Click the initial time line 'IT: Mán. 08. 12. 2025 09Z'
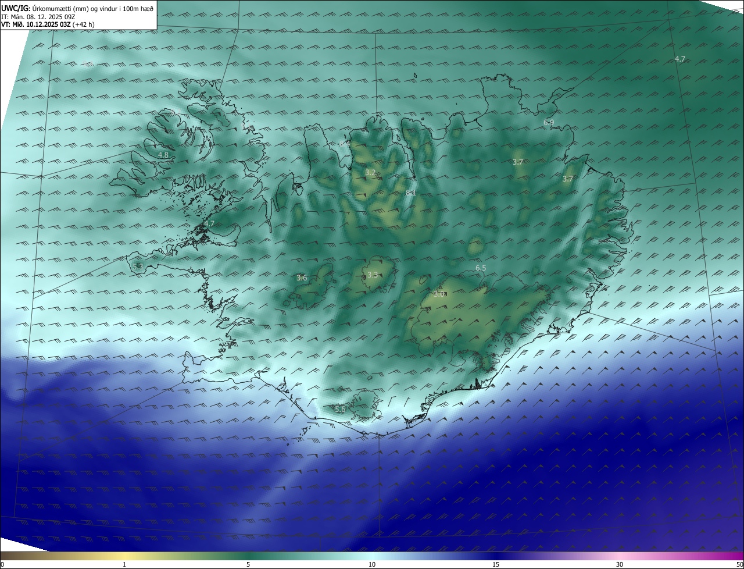 coord(38,17)
